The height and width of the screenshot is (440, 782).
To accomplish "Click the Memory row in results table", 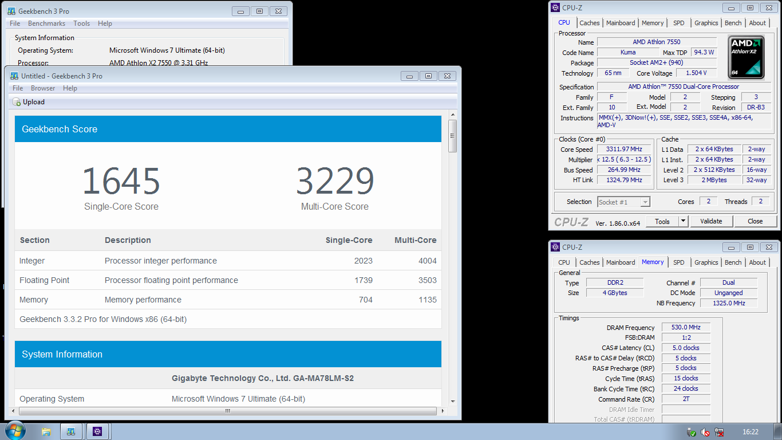I will pos(228,300).
